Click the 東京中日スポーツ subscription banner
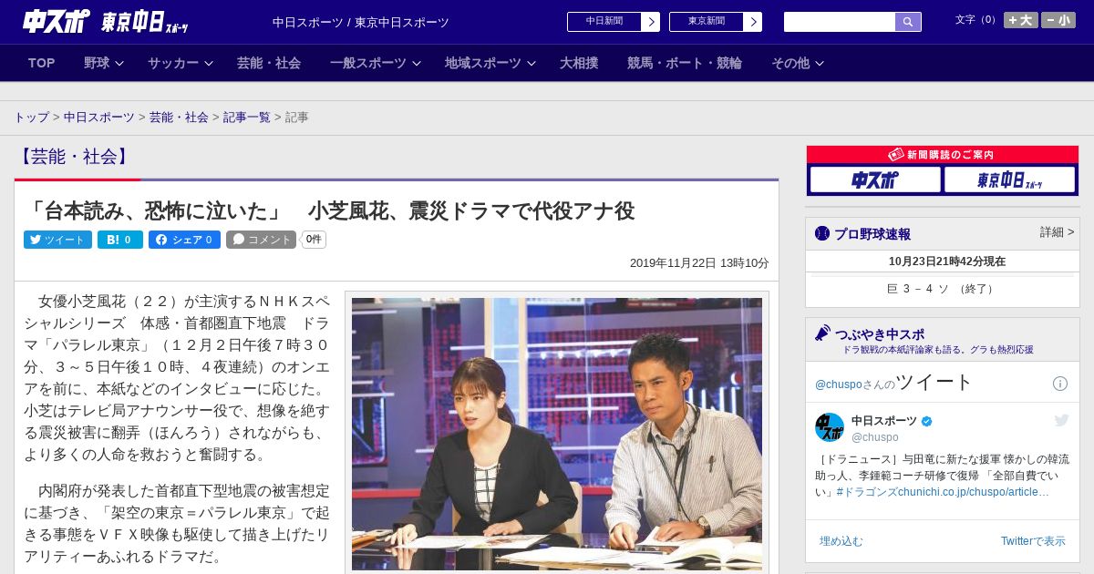Screen dimensions: 1094x574 (x=1009, y=179)
